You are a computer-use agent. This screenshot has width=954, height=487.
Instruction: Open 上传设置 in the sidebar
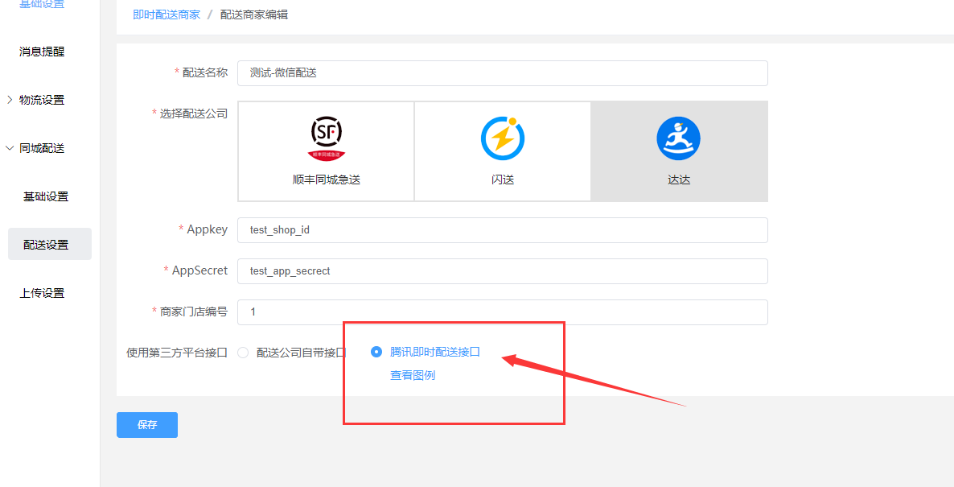pos(42,293)
